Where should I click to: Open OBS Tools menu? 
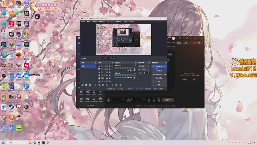coord(126,22)
